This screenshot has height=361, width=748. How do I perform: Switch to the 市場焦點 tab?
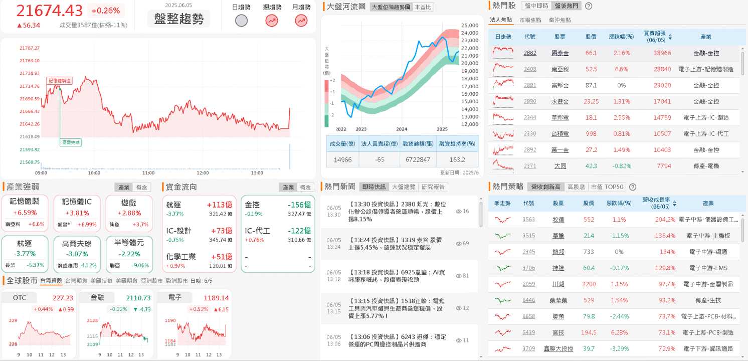tap(530, 20)
